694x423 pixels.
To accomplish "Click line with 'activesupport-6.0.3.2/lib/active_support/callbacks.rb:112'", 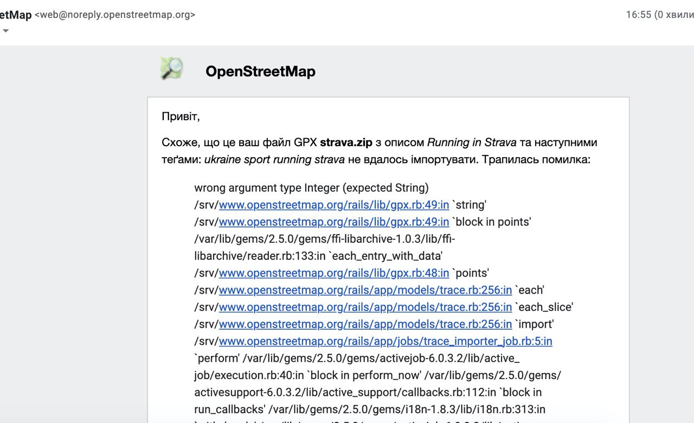I will point(368,392).
